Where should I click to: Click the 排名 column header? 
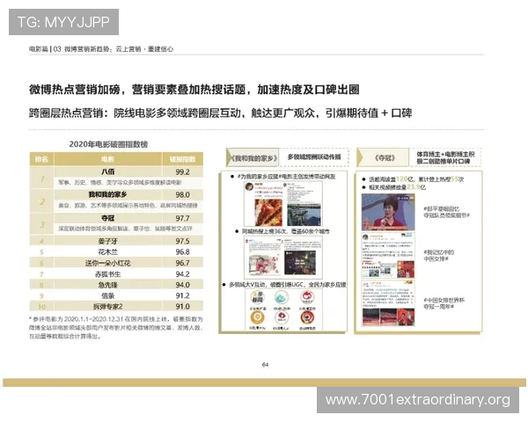point(41,159)
